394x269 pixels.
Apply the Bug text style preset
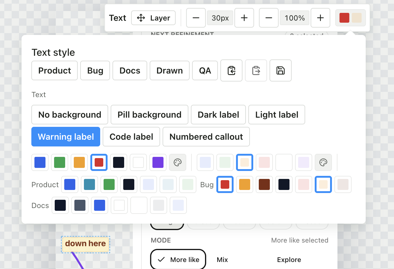(95, 70)
